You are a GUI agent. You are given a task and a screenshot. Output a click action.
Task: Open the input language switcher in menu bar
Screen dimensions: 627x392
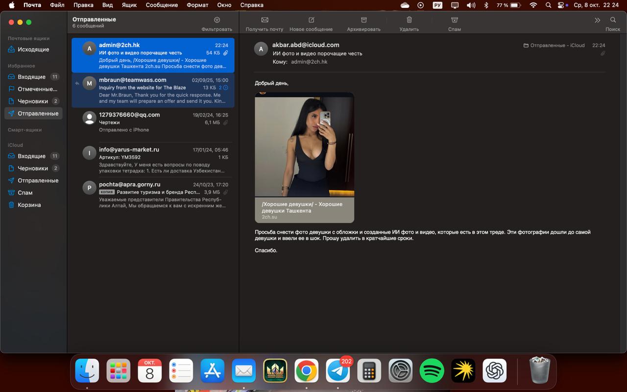click(437, 5)
